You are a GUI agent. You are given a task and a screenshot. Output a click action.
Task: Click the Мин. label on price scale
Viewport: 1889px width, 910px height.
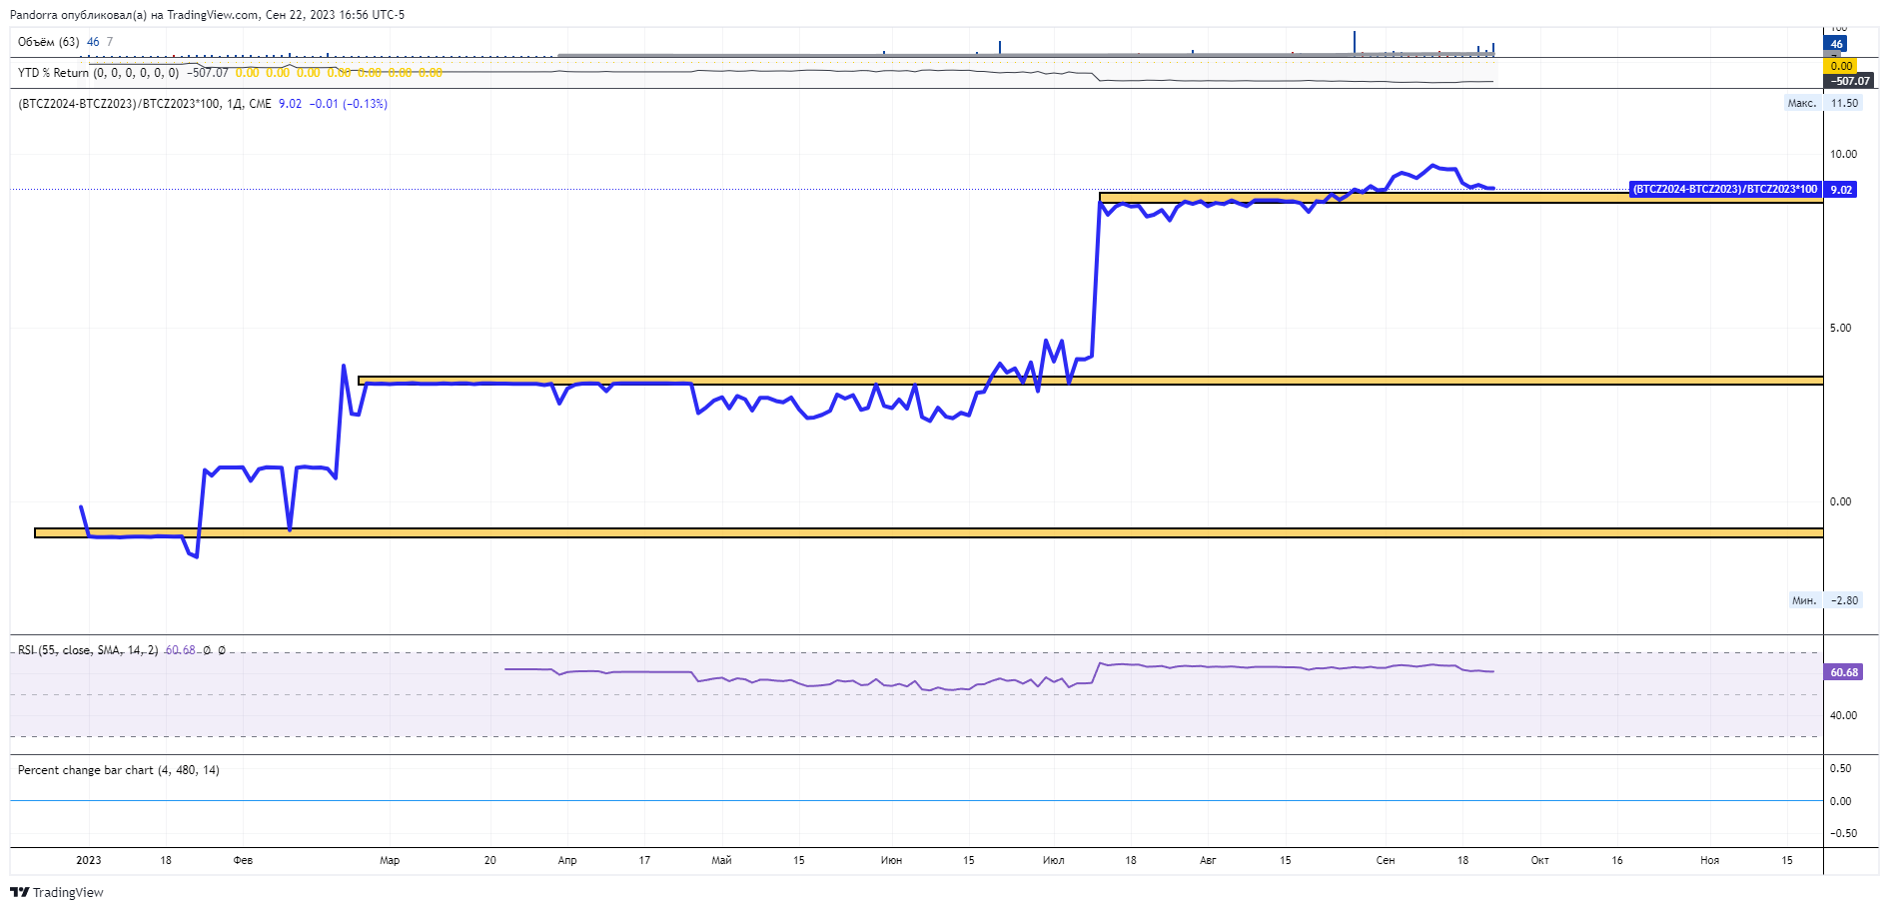(x=1804, y=600)
